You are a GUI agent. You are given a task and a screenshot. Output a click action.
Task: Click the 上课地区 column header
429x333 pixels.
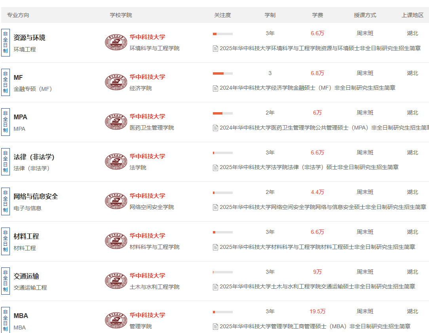click(x=413, y=15)
